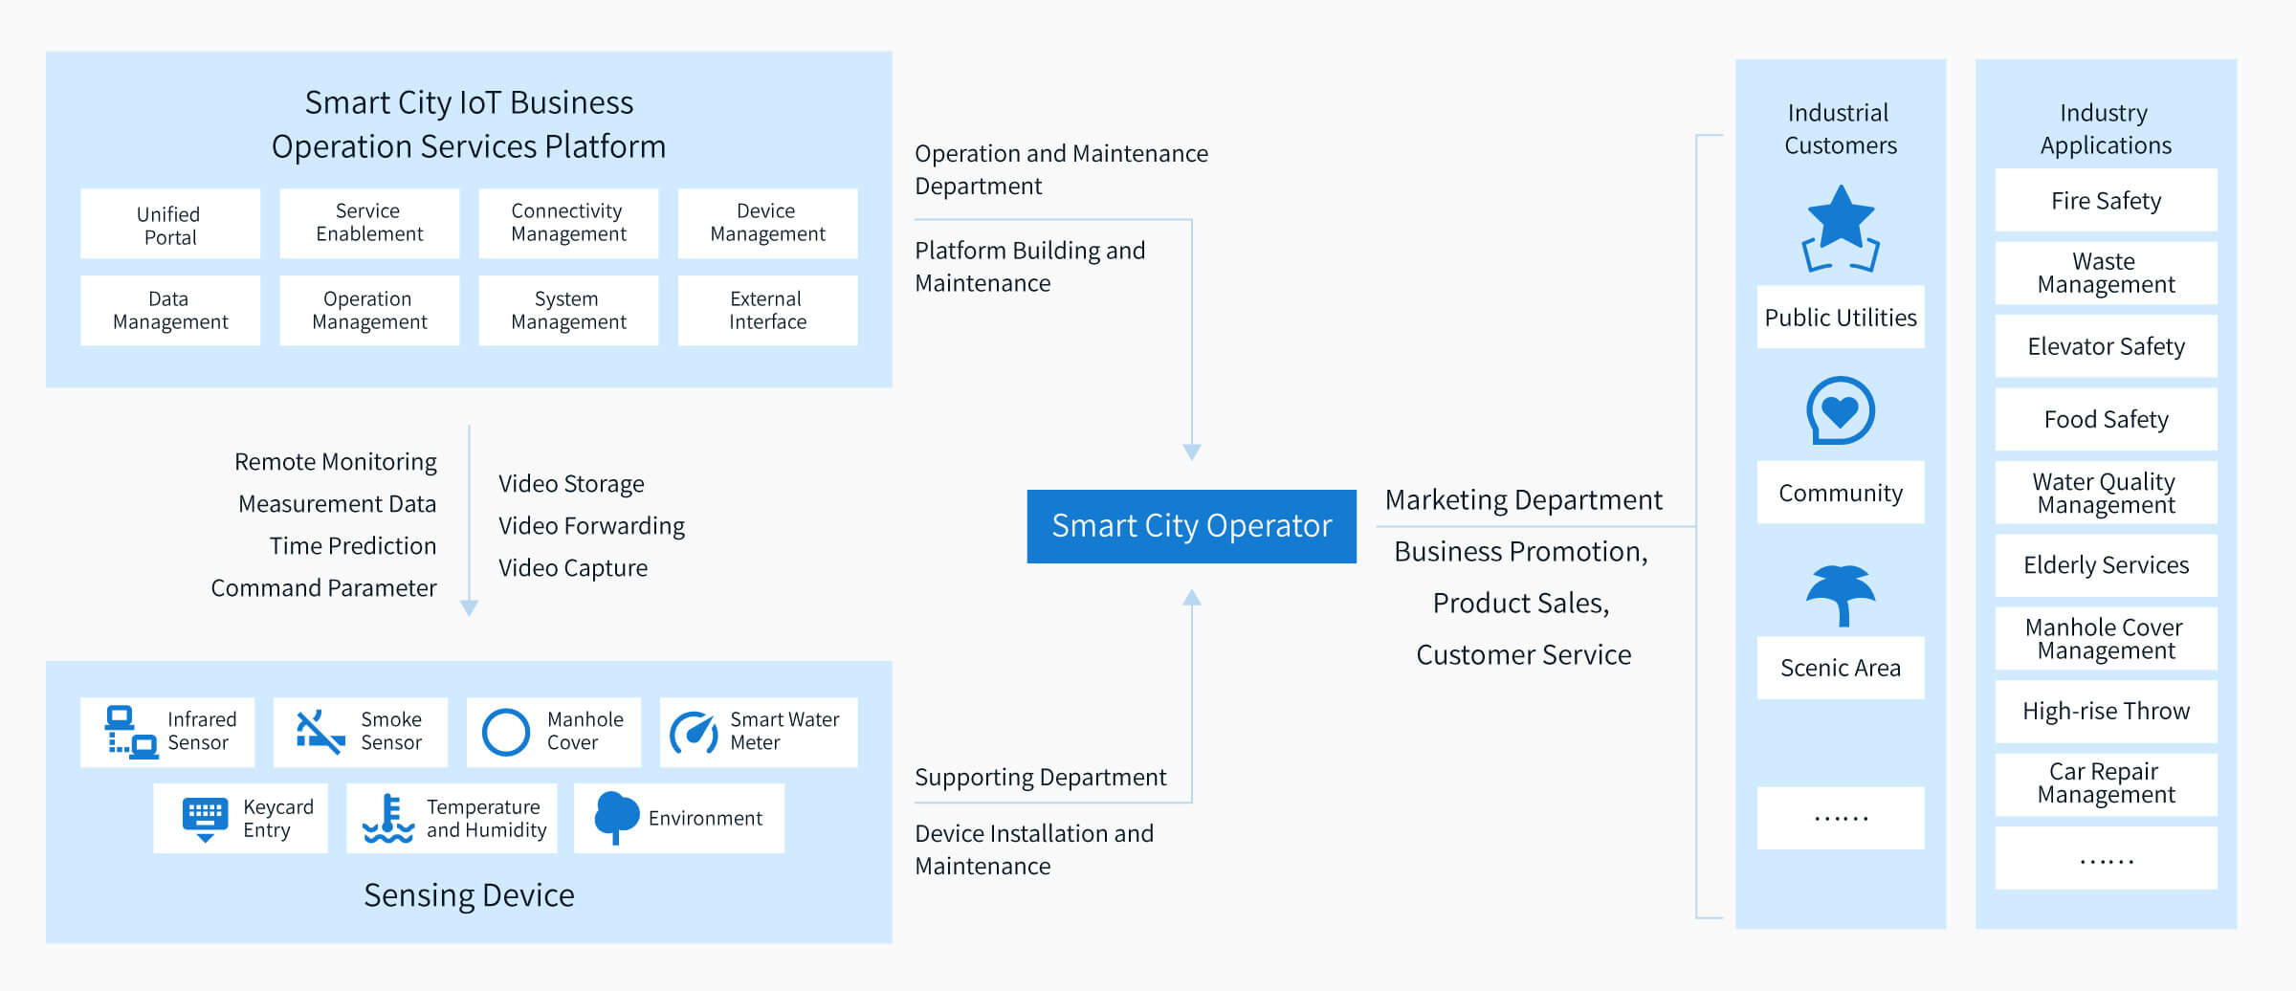This screenshot has width=2296, height=991.
Task: Select Food Safety application
Action: pos(2106,419)
